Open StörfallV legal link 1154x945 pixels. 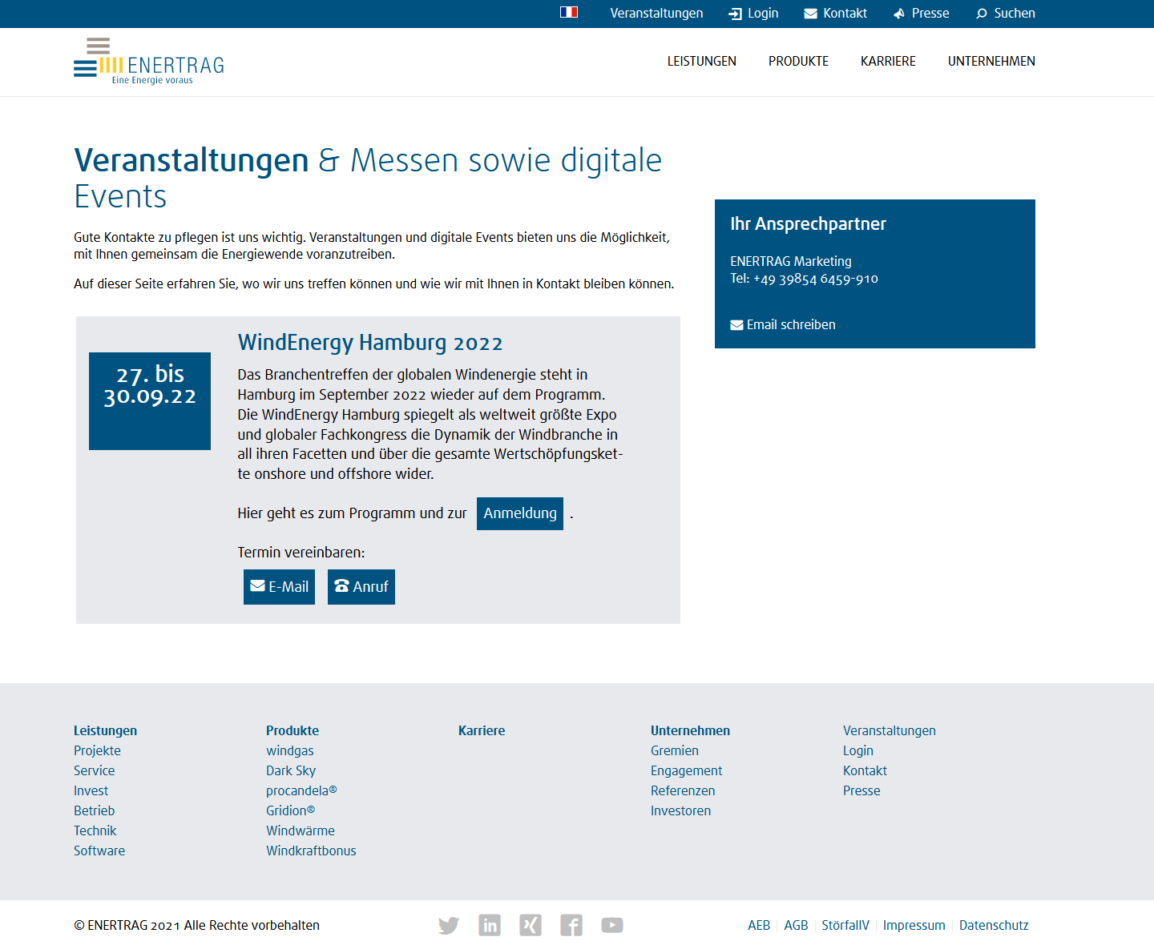point(845,925)
